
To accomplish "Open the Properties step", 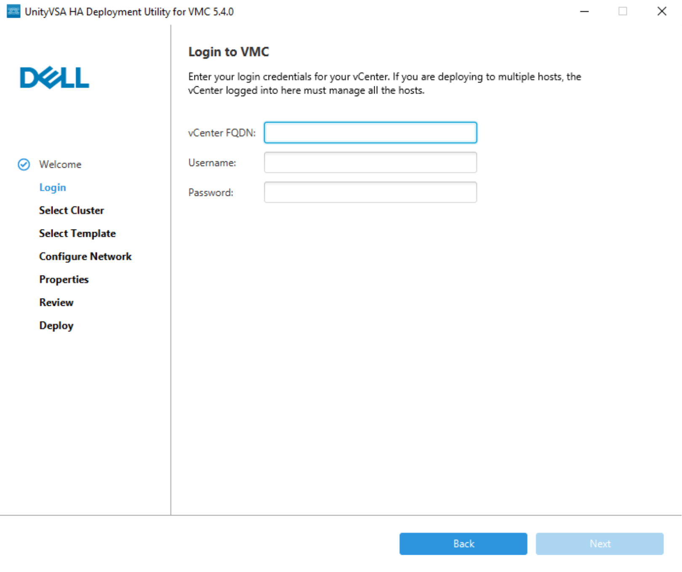I will [64, 280].
